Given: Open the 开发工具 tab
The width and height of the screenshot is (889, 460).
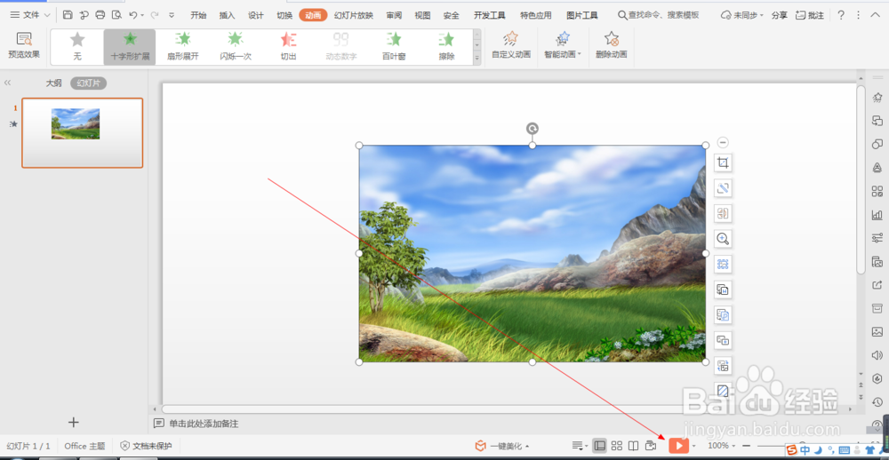Looking at the screenshot, I should 489,15.
